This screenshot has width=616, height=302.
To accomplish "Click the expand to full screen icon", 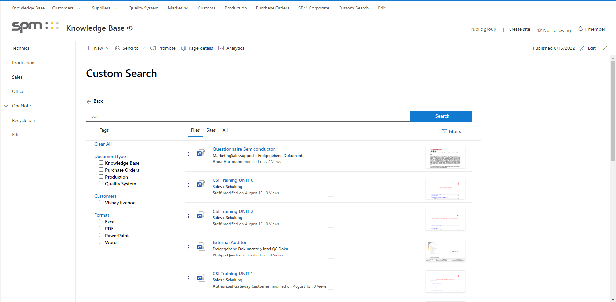I will (605, 48).
